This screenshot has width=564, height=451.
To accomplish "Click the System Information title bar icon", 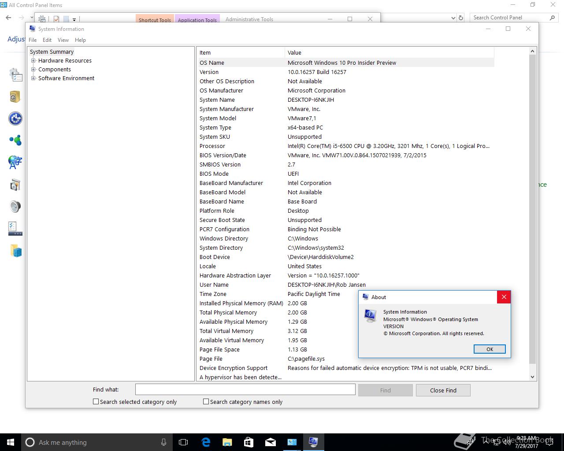I will (x=32, y=29).
